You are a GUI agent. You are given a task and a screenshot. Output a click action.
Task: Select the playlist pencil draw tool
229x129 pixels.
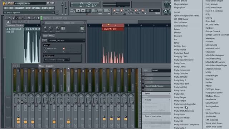(x=14, y=18)
